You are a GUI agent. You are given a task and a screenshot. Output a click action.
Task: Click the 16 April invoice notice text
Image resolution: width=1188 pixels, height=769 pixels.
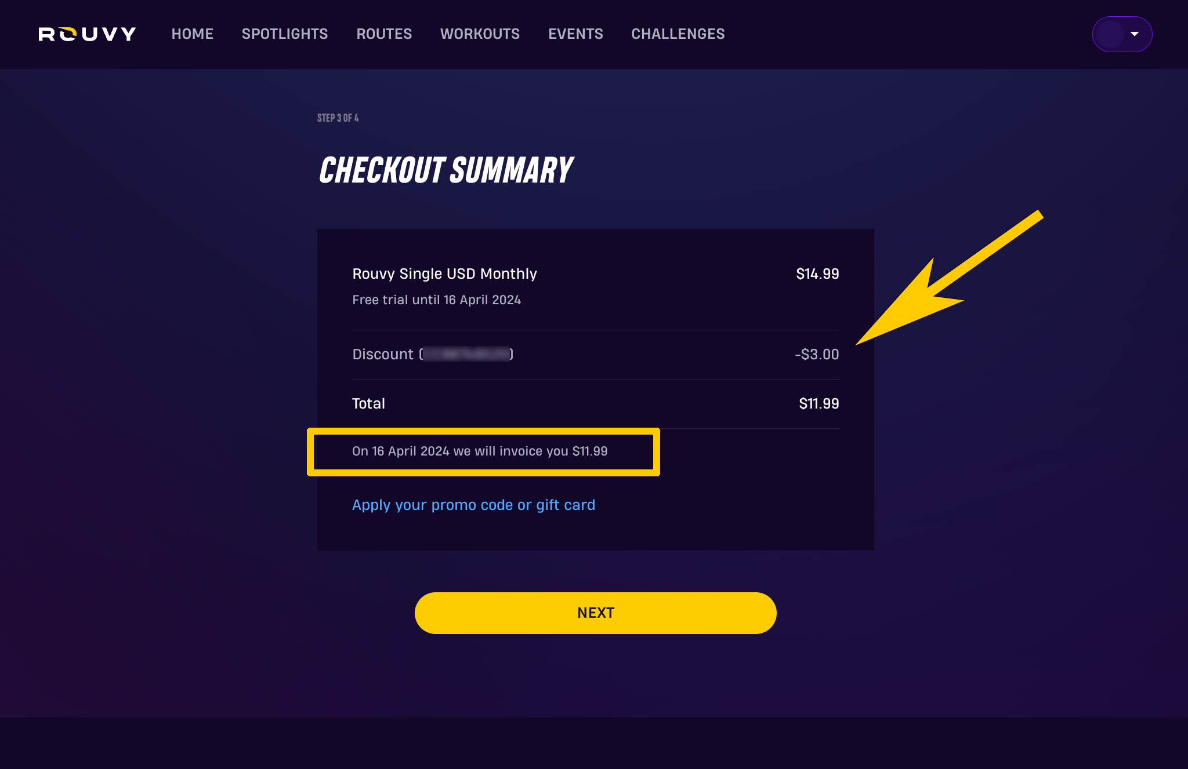point(479,451)
